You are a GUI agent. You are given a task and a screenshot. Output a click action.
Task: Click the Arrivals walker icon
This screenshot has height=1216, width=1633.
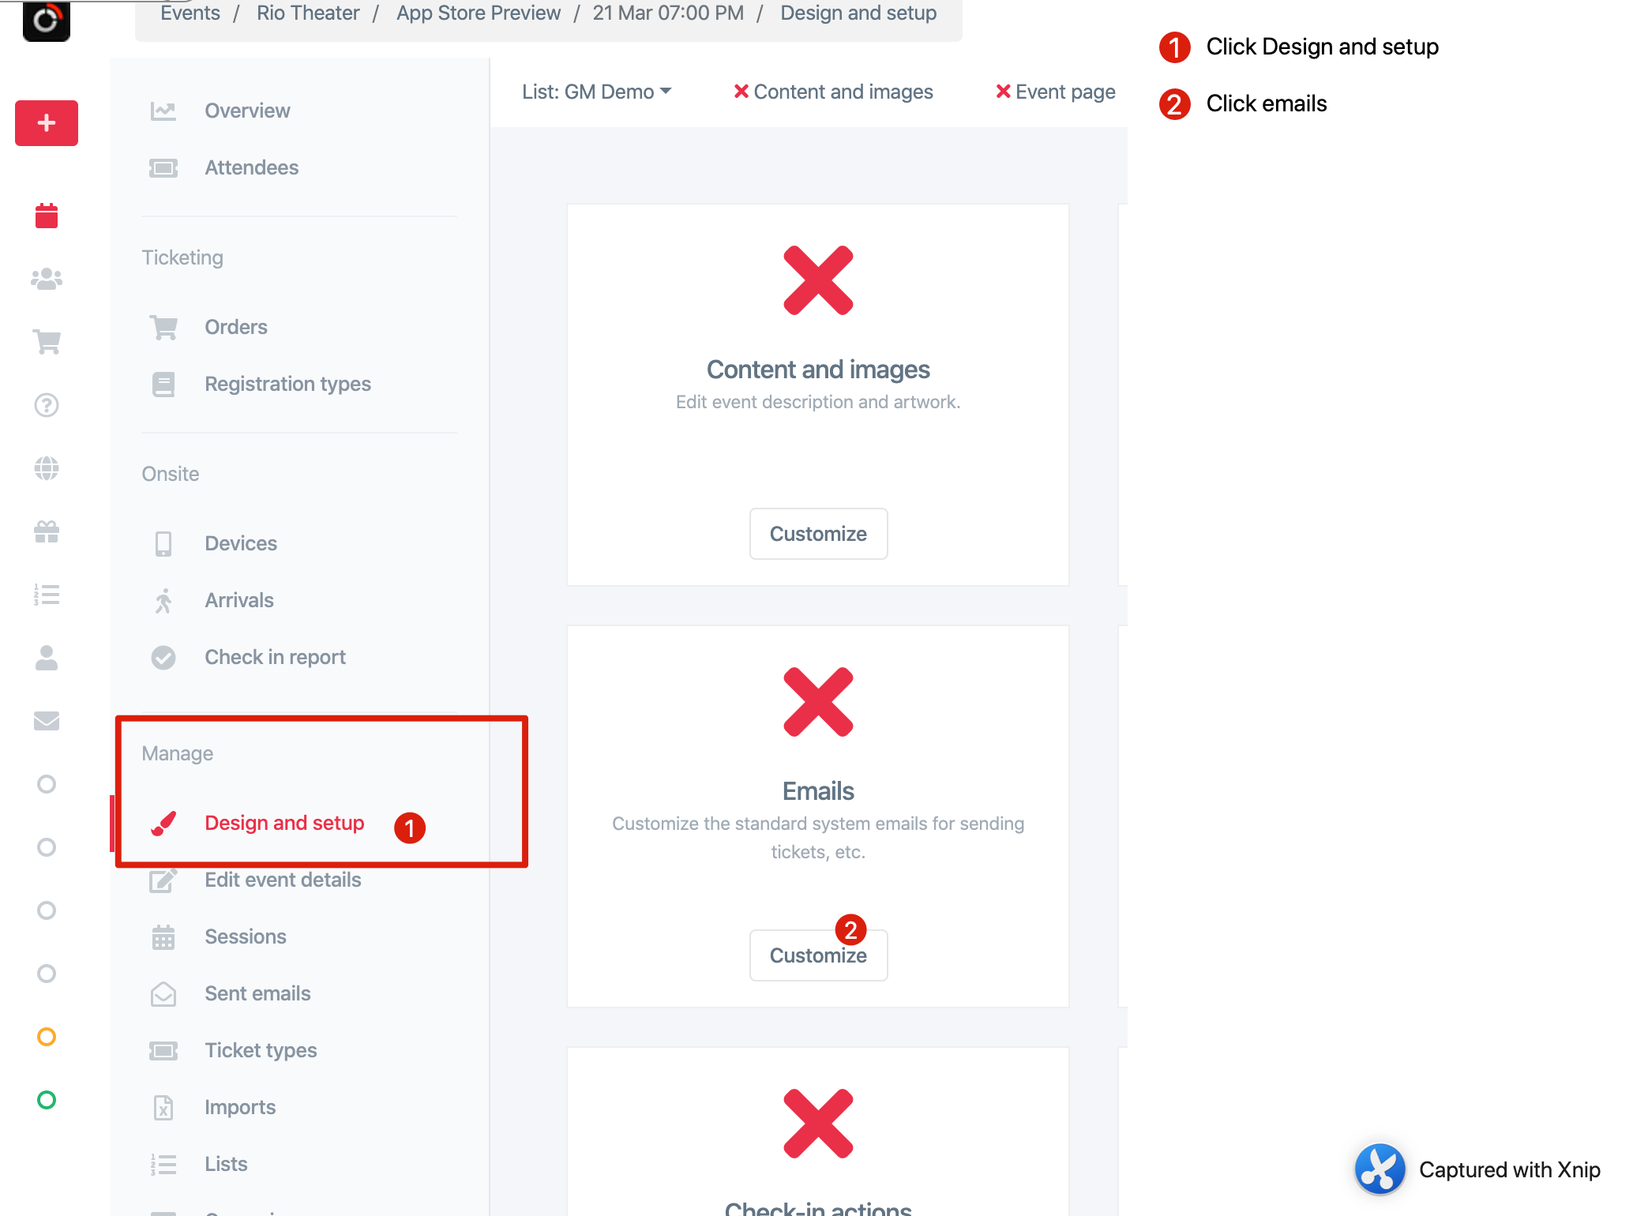(x=165, y=600)
